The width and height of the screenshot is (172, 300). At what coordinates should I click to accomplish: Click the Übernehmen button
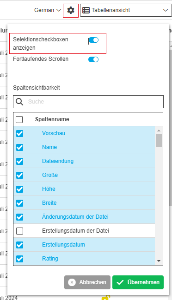(138, 282)
